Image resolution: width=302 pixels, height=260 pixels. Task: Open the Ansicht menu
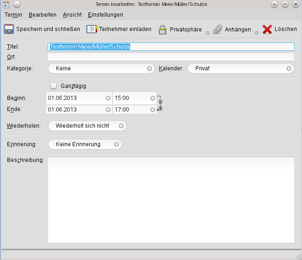(72, 15)
